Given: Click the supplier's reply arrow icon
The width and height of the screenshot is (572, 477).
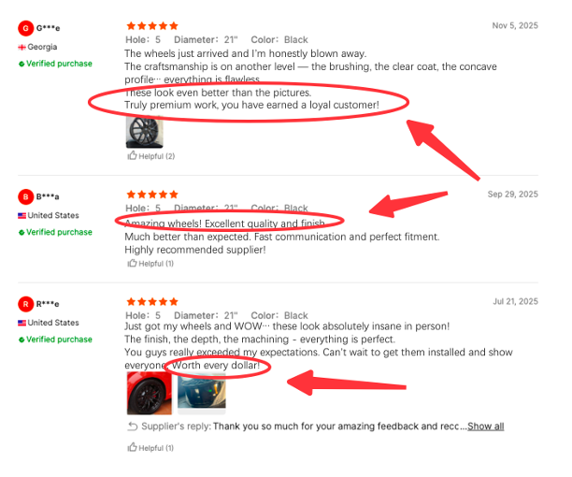Looking at the screenshot, I should click(x=133, y=426).
